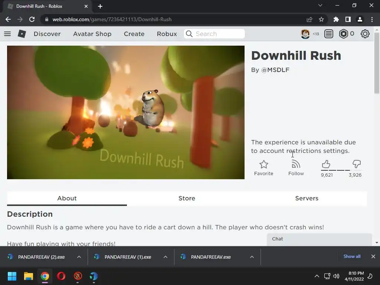Open a new browser tab
The image size is (380, 285).
100,6
